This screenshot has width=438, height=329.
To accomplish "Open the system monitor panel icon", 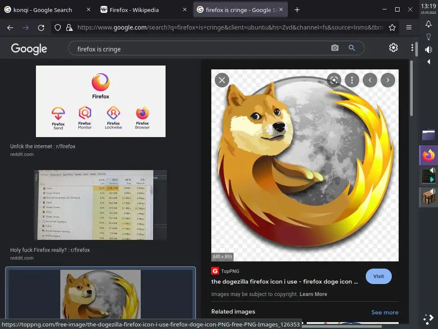I will (429, 176).
